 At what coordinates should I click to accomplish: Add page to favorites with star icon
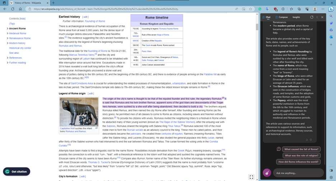pyautogui.click(x=251, y=9)
